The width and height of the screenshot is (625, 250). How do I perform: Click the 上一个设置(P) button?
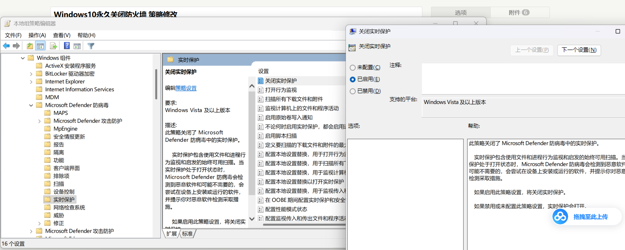click(532, 50)
